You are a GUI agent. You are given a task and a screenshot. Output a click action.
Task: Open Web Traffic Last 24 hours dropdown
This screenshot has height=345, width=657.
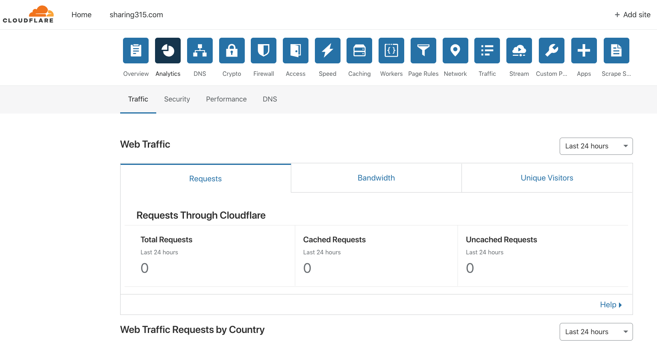point(596,146)
